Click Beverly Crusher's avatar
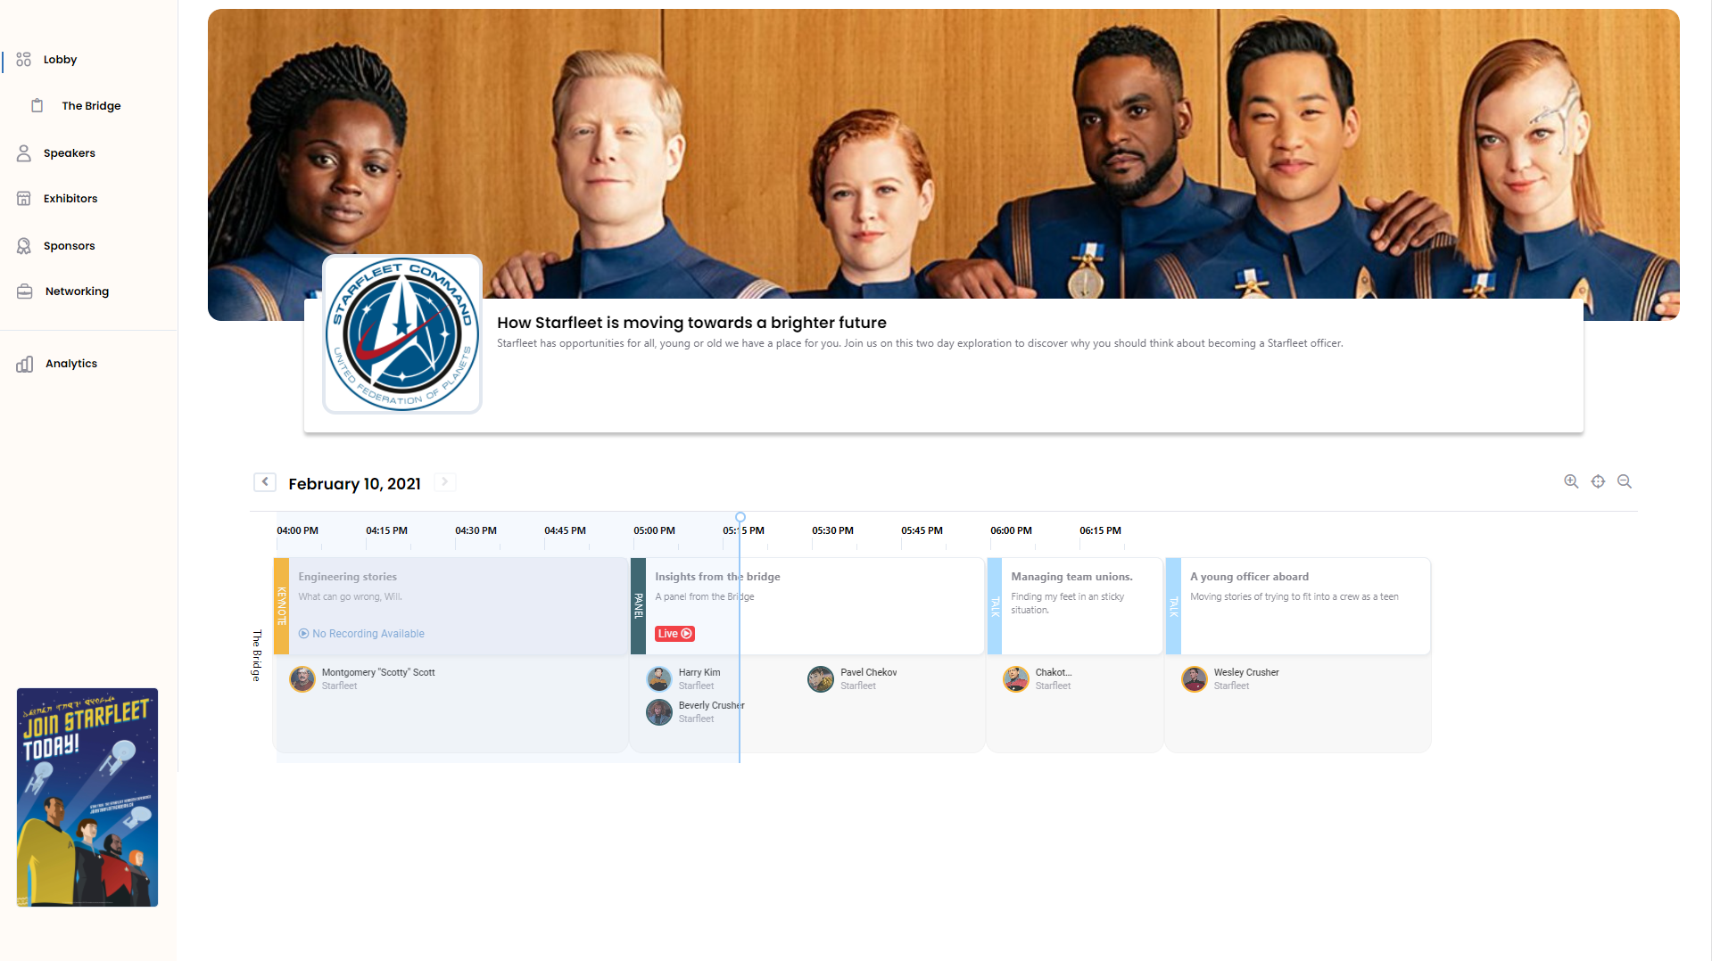The width and height of the screenshot is (1712, 961). (x=659, y=712)
